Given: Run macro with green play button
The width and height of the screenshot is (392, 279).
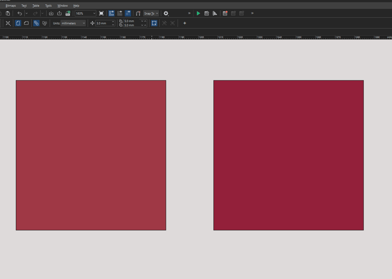Looking at the screenshot, I should [x=198, y=13].
